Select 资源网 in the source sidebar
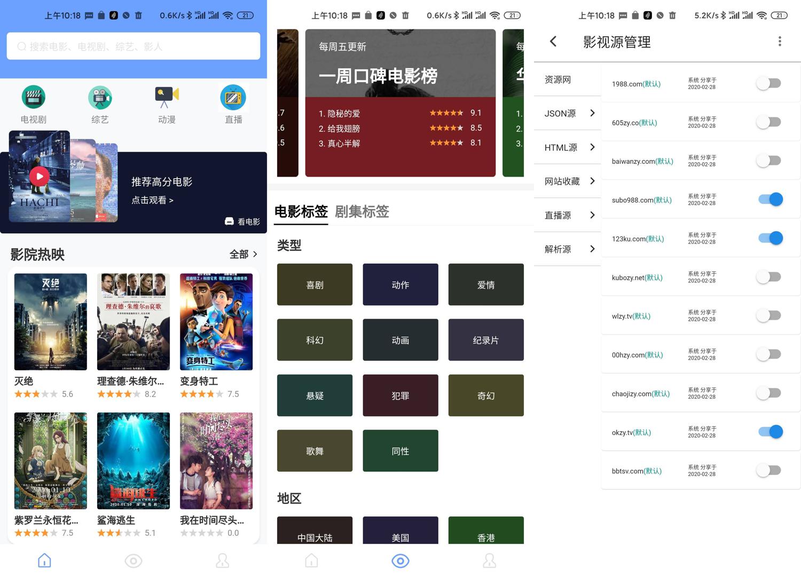 tap(558, 80)
